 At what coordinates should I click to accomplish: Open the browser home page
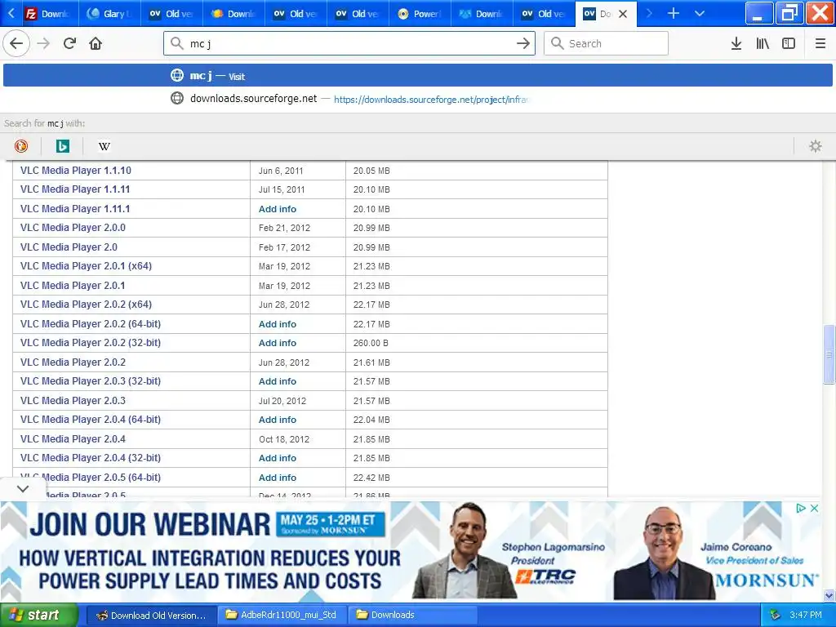tap(96, 43)
